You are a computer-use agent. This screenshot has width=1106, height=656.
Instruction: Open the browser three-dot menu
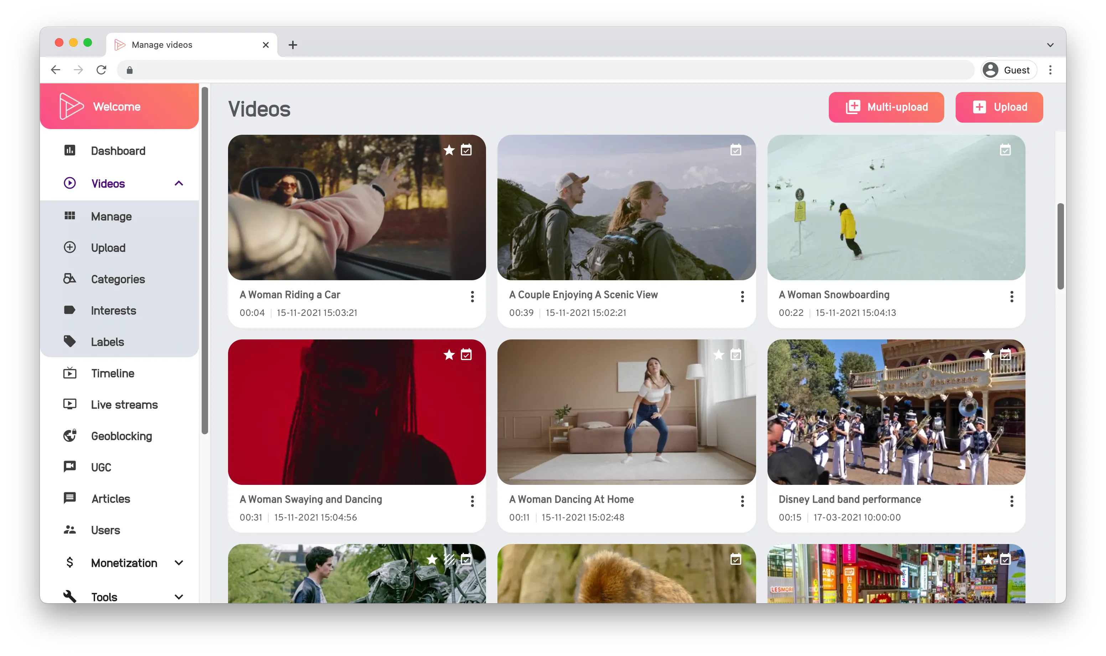(1050, 70)
